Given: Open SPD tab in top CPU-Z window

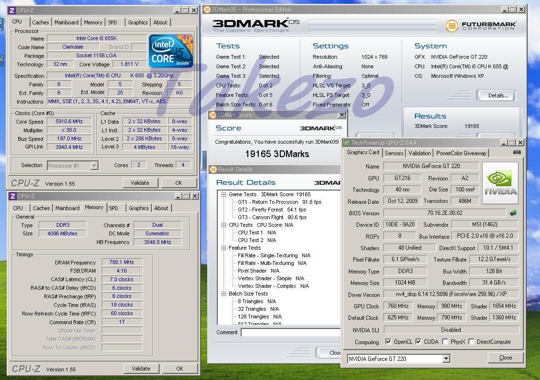Looking at the screenshot, I should (113, 22).
